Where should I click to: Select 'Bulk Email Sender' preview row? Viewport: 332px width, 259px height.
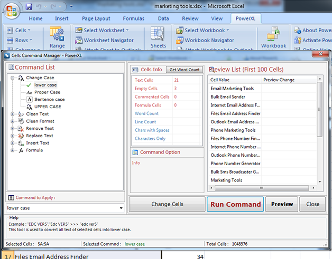coord(262,97)
